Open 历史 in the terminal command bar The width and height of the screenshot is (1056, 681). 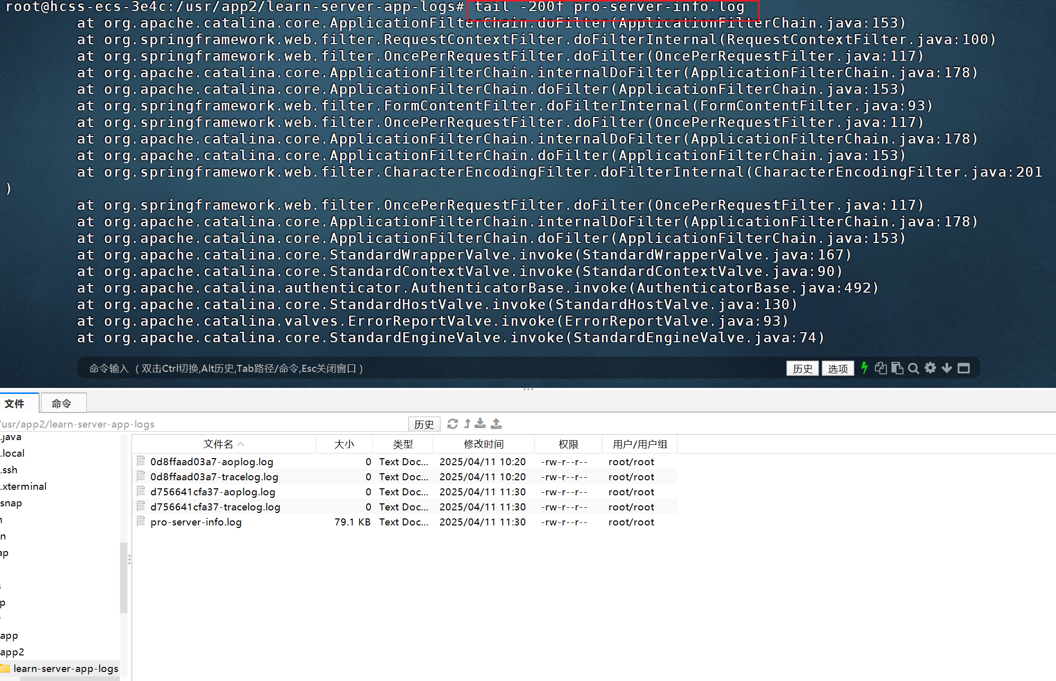click(x=802, y=368)
